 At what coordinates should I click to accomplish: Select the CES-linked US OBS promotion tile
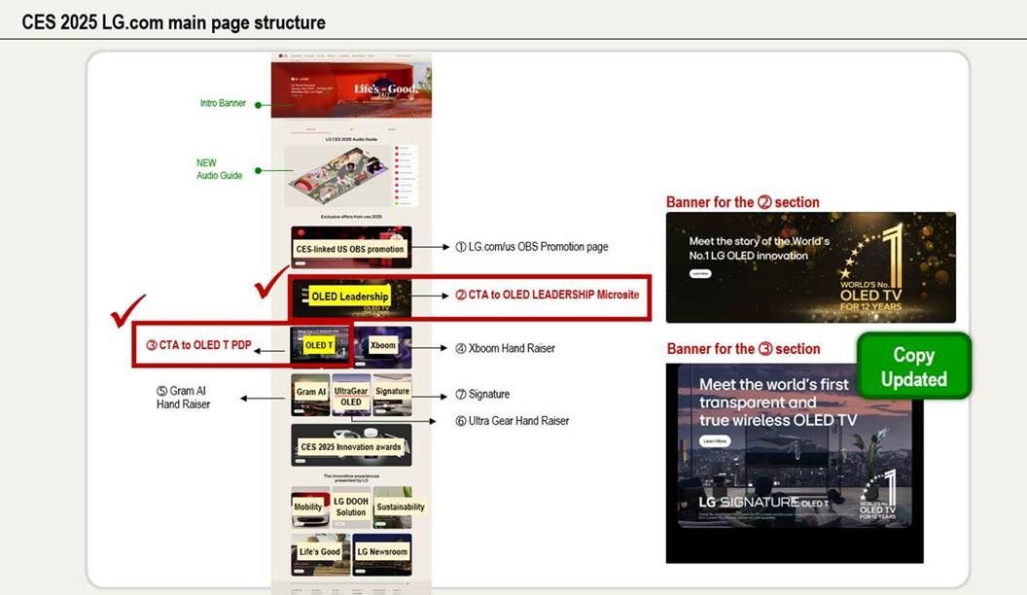point(351,247)
